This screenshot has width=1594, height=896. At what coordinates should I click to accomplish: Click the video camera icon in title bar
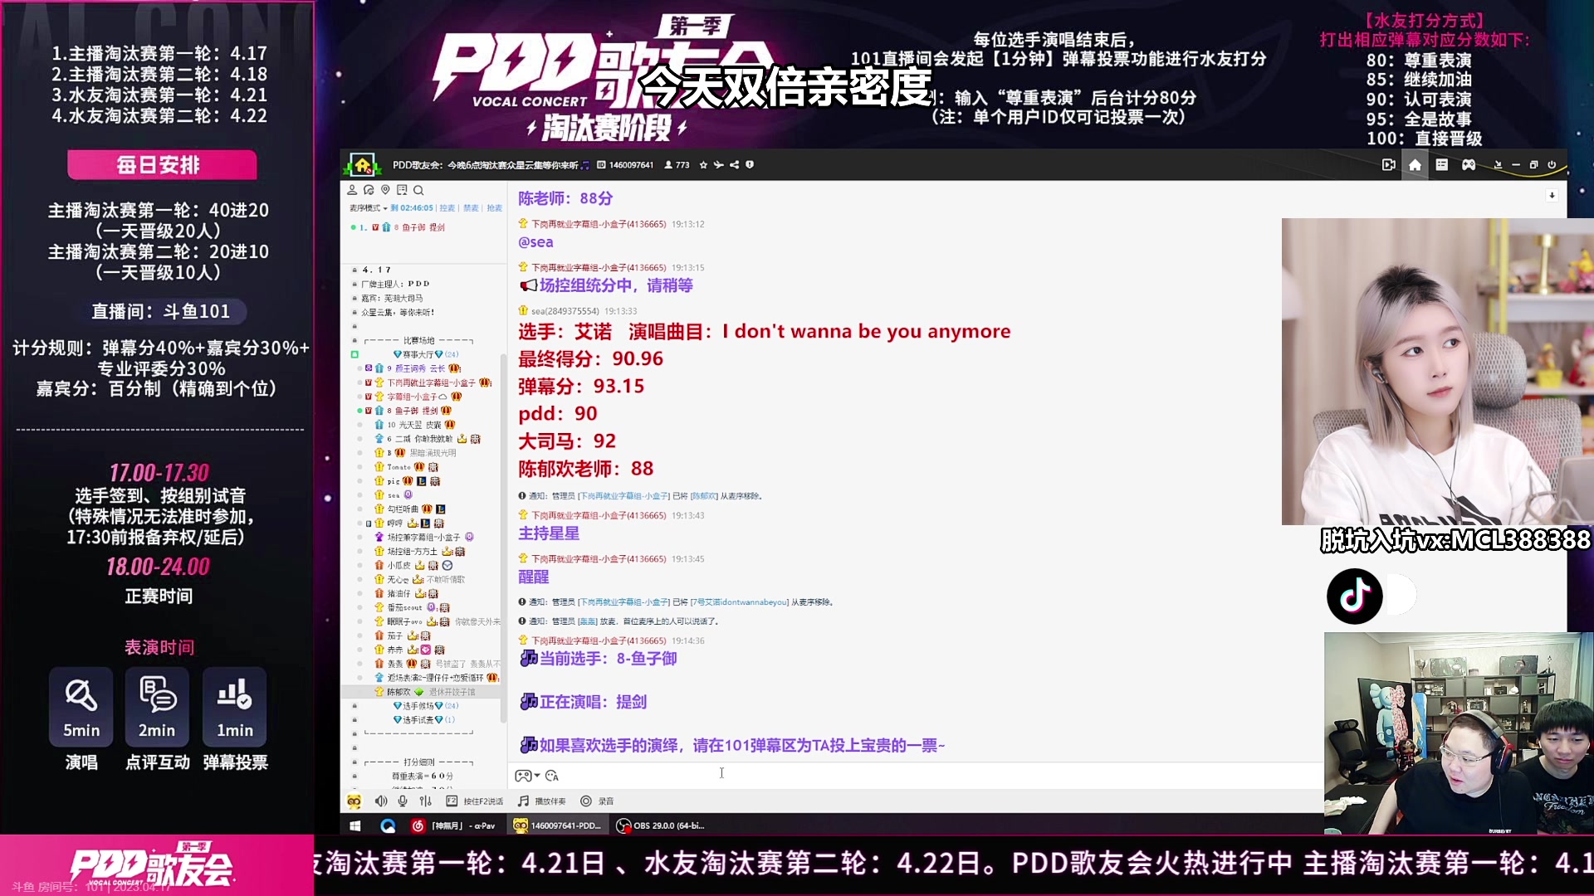tap(1388, 165)
